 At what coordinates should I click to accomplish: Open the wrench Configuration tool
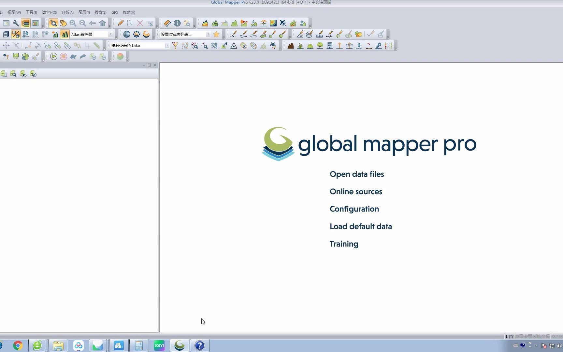(16, 23)
